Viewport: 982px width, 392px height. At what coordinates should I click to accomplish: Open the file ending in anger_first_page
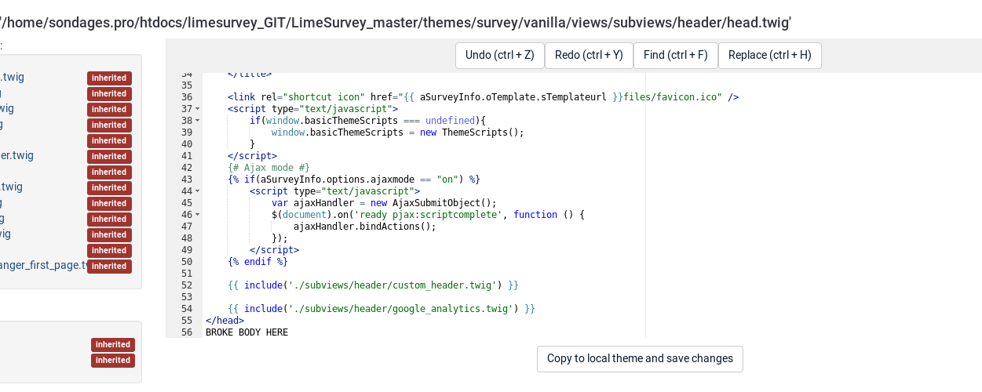[x=43, y=265]
